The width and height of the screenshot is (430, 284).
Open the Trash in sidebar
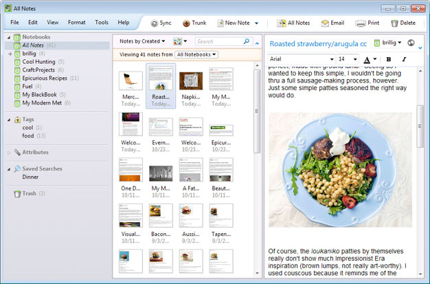30,193
